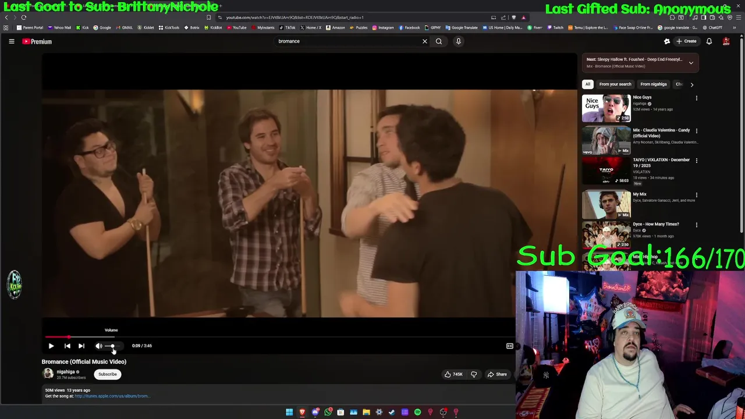The height and width of the screenshot is (419, 745).
Task: Open Spotify from the taskbar
Action: pos(417,412)
